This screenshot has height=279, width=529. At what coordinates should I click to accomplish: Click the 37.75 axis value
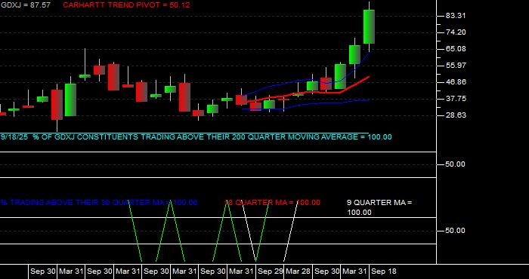click(x=456, y=99)
